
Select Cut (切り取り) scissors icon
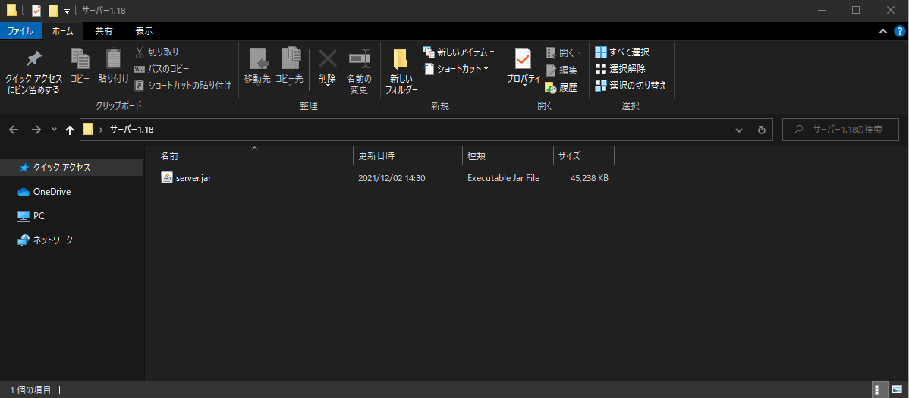point(139,53)
